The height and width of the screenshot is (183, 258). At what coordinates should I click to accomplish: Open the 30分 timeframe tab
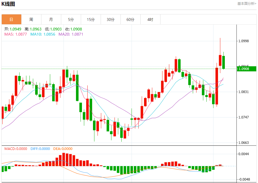(111, 19)
